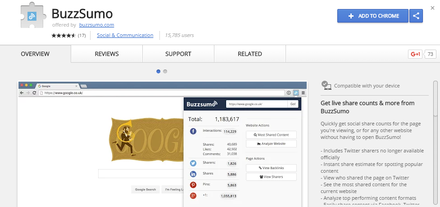Viewport: 440px width, 207px height.
Task: Click the Twitter icon in the share counts
Action: pos(193,163)
